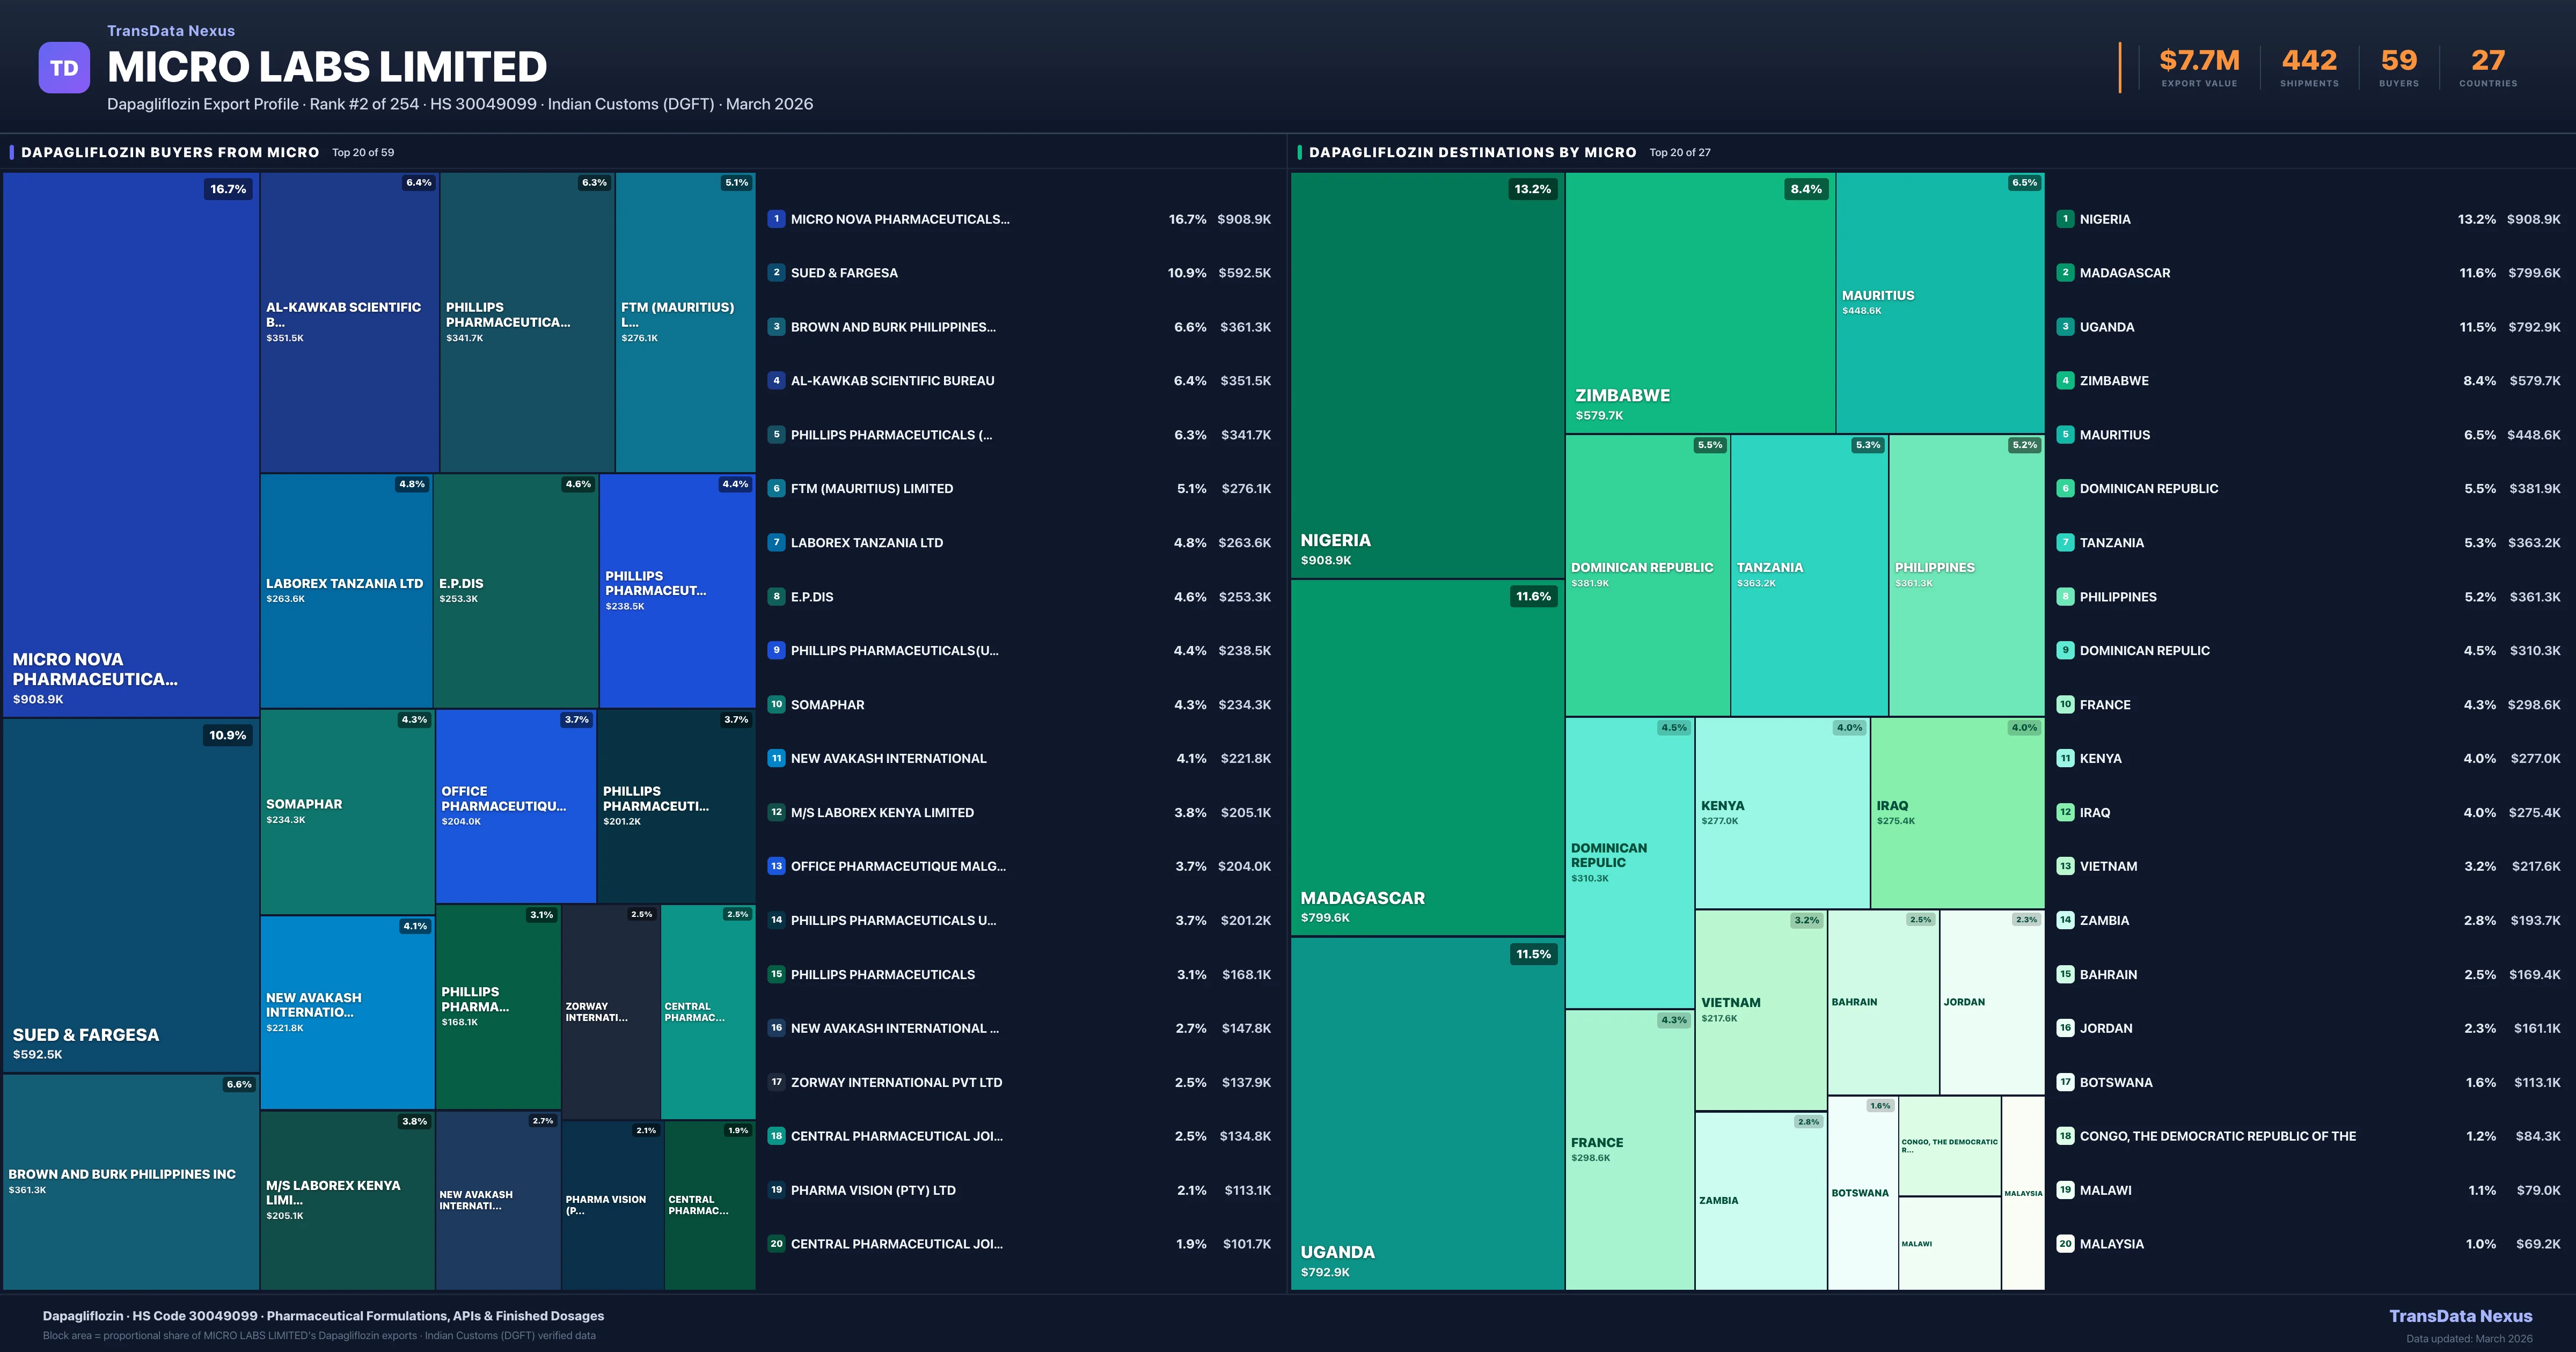Select the 442 shipments stat
The height and width of the screenshot is (1352, 2576).
tap(2308, 60)
